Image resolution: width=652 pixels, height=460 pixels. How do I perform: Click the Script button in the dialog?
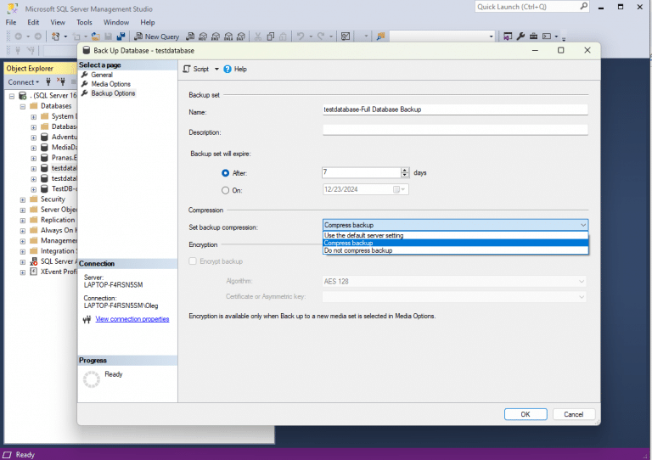tap(197, 69)
